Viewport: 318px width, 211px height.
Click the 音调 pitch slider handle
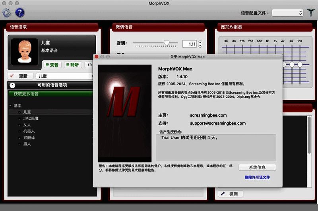click(x=167, y=43)
